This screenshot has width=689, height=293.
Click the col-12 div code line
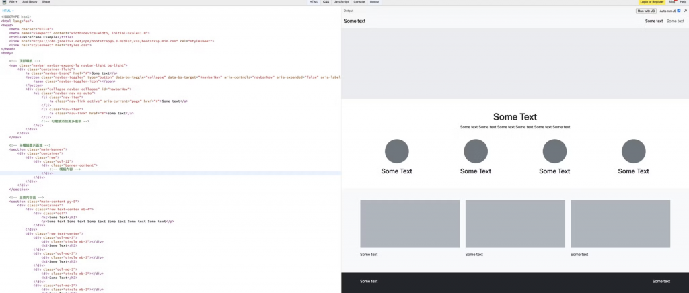[x=52, y=161]
